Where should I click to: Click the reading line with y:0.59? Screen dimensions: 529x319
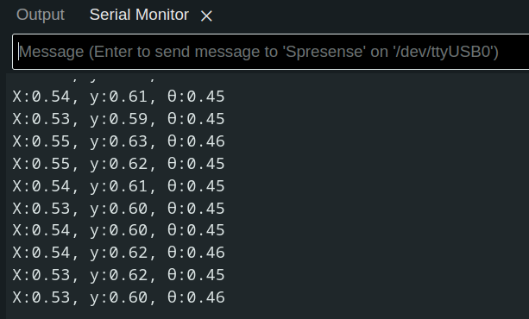tap(118, 119)
